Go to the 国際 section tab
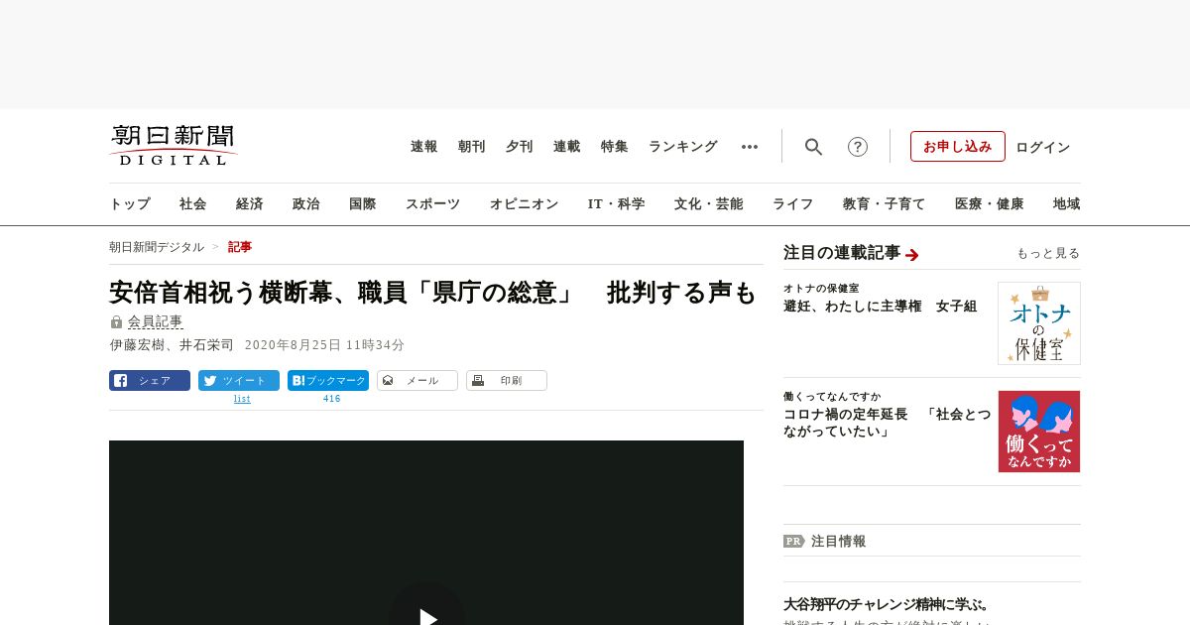Image resolution: width=1190 pixels, height=625 pixels. [363, 204]
